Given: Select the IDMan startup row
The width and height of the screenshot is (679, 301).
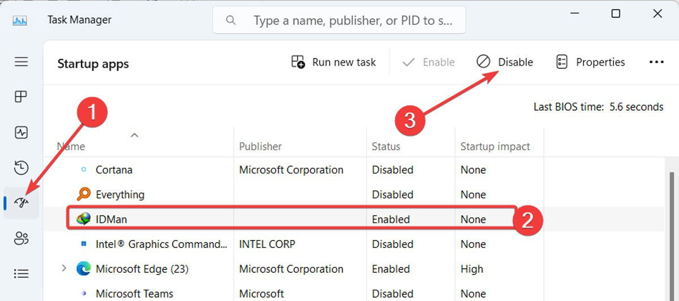Looking at the screenshot, I should click(x=226, y=219).
